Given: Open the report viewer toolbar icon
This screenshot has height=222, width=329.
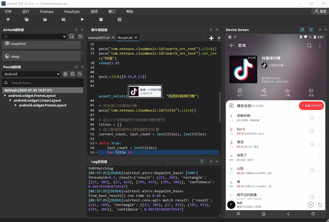Looking at the screenshot, I should pos(120,20).
